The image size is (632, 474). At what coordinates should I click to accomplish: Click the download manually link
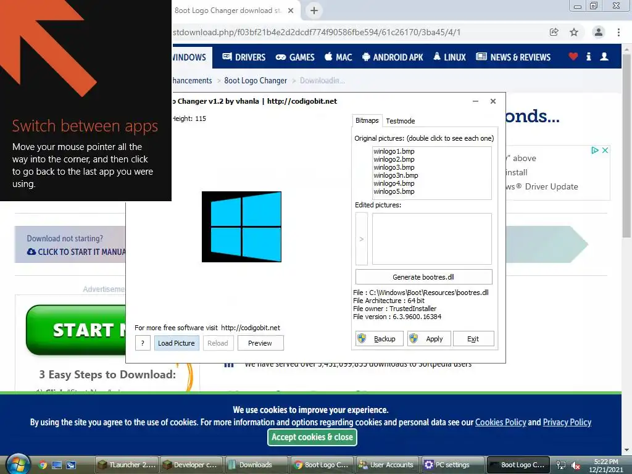coord(77,252)
